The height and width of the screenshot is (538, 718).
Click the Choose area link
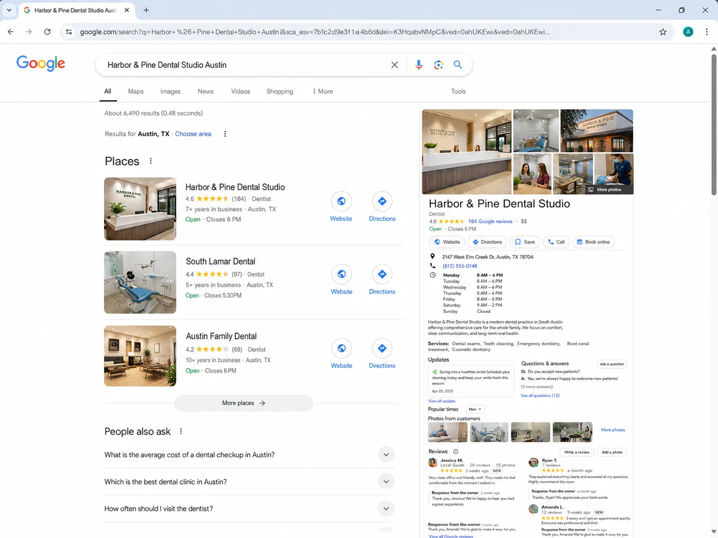(x=193, y=134)
